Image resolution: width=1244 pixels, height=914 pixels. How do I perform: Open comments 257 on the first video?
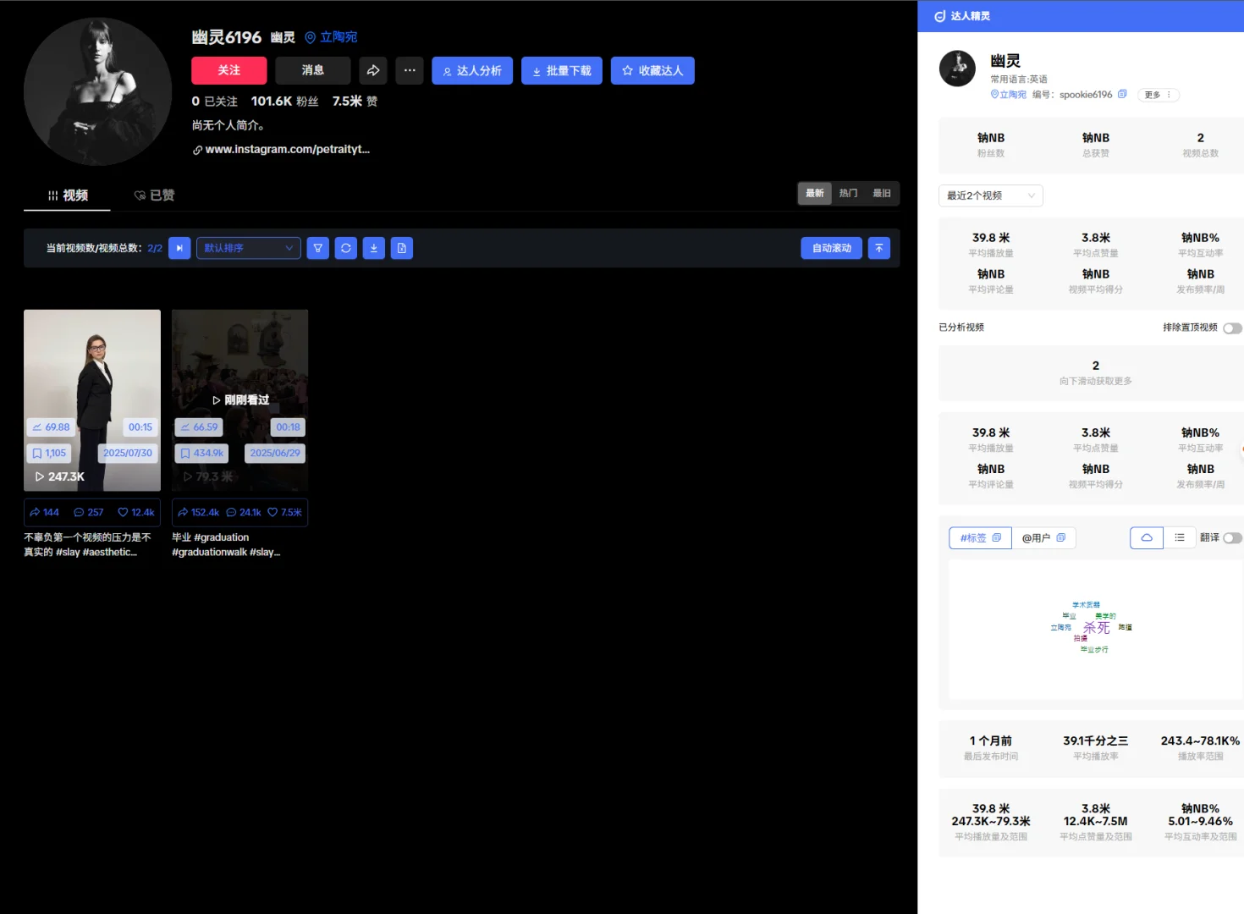89,512
